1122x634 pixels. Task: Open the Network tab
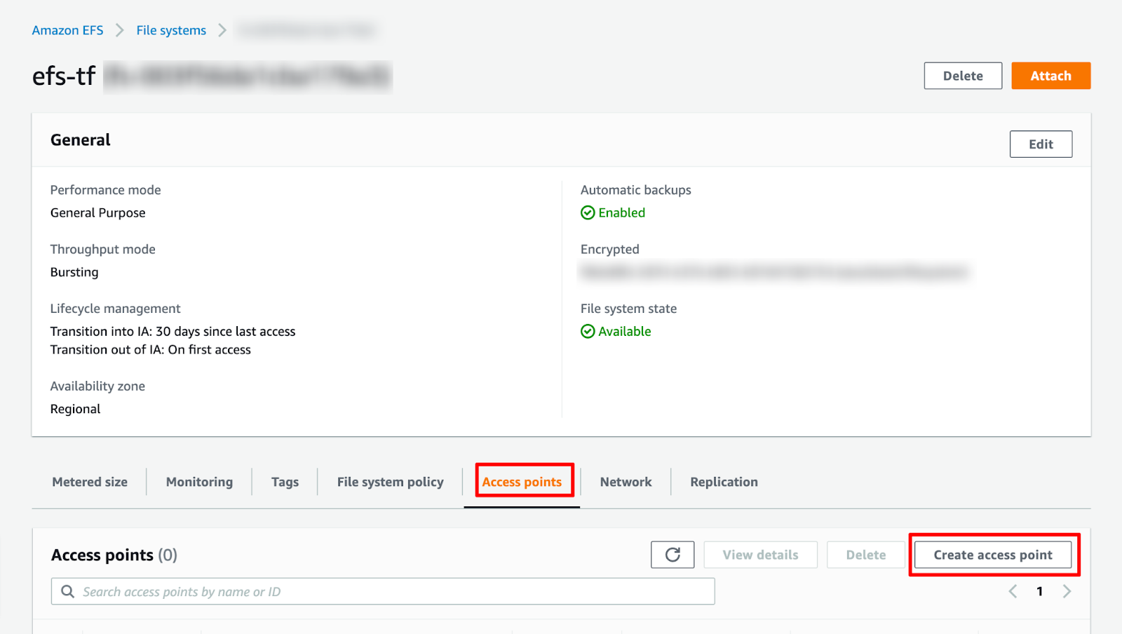625,482
